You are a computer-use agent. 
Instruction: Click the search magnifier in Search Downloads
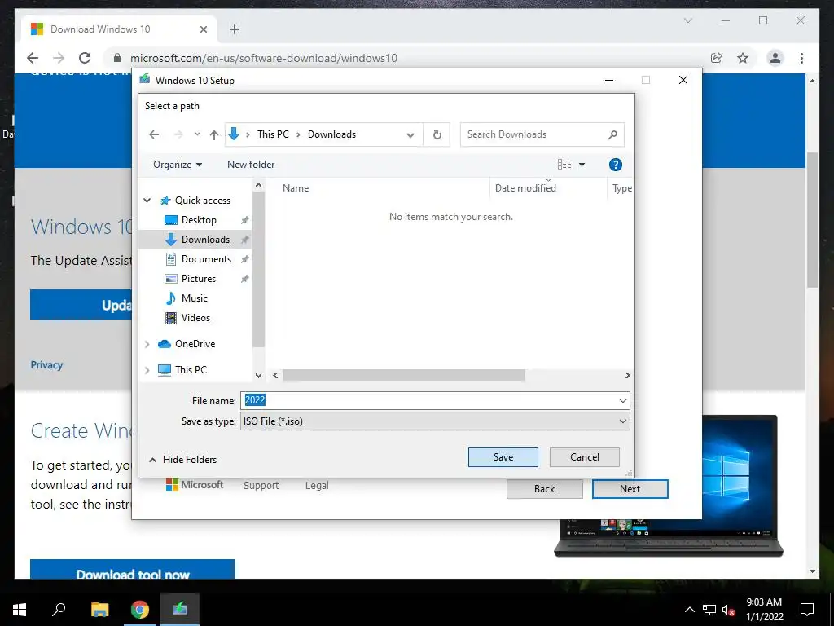612,134
